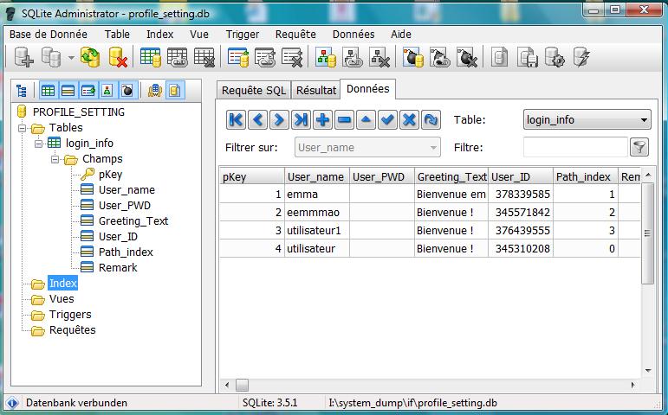Screen dimensions: 668x415
Task: Apply filter using the funnel icon
Action: [x=639, y=147]
